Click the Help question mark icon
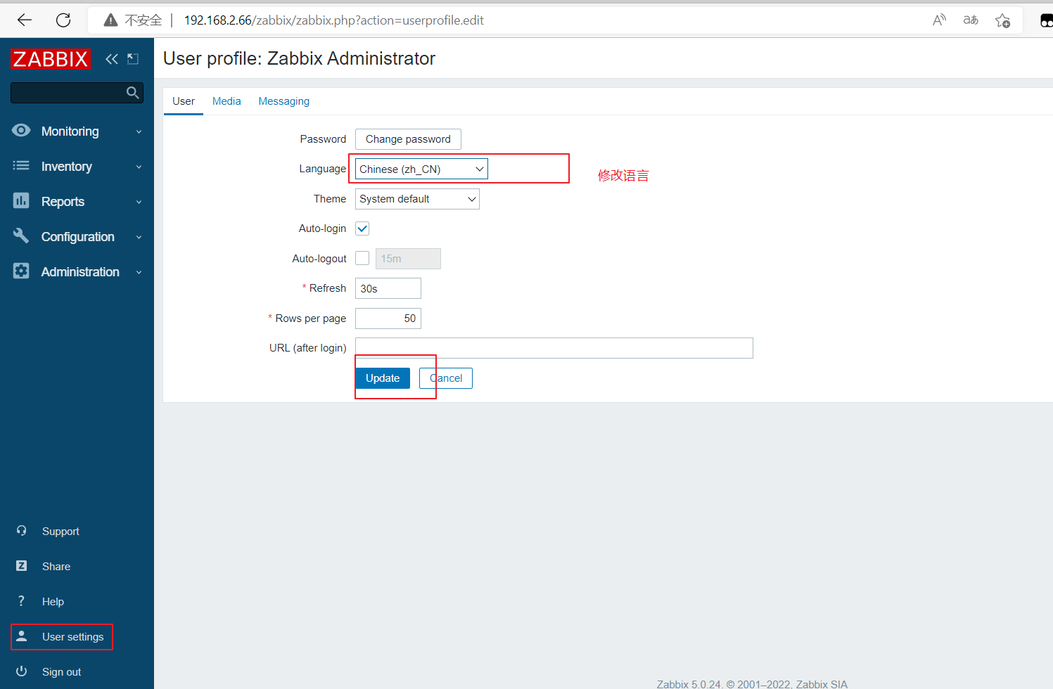The height and width of the screenshot is (689, 1053). click(22, 601)
